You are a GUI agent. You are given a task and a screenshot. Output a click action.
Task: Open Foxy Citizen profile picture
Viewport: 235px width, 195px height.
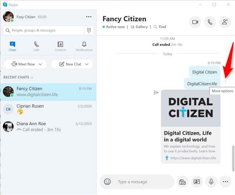click(8, 17)
